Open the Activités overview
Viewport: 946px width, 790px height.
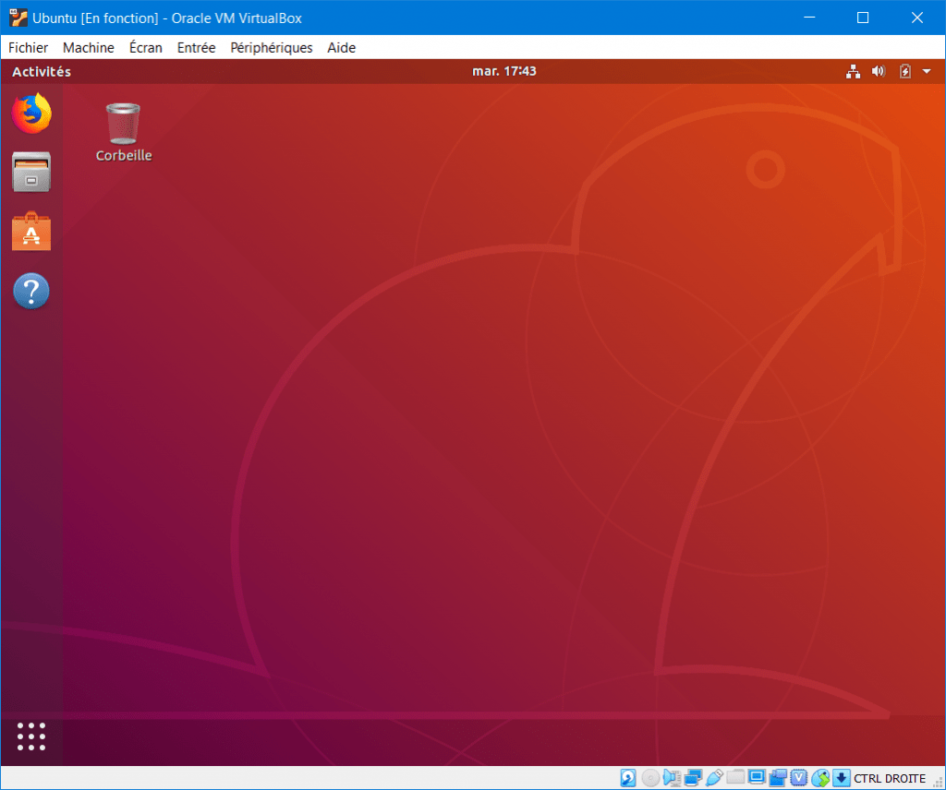point(42,72)
